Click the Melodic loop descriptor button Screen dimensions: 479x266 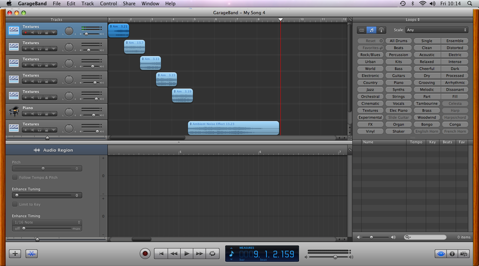pos(427,90)
